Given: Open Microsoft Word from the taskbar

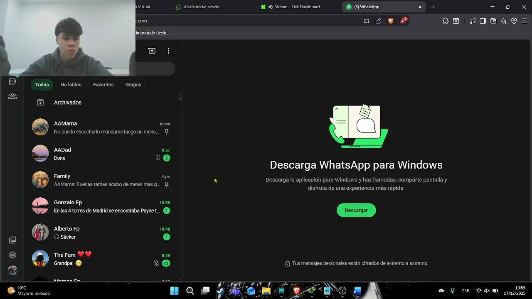Looking at the screenshot, I should click(357, 291).
